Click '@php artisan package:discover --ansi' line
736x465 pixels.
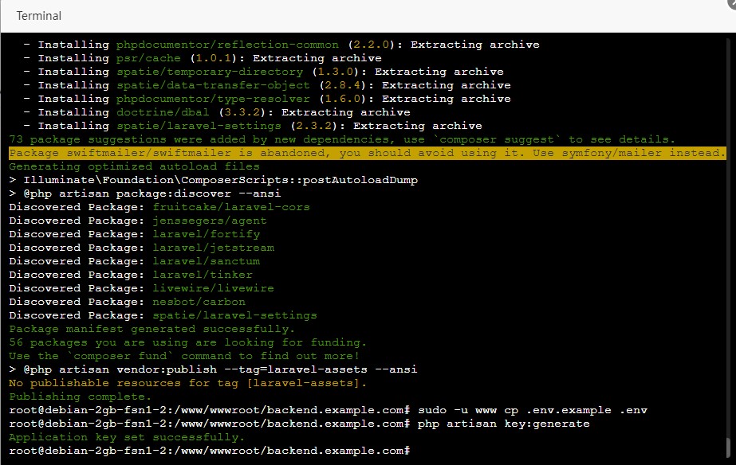point(144,193)
